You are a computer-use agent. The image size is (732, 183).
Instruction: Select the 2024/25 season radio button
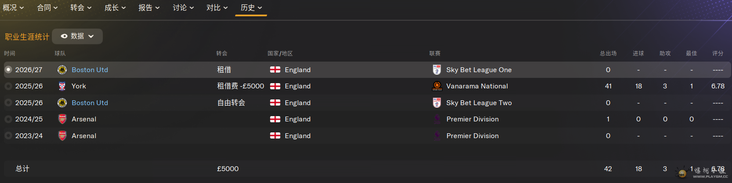click(8, 119)
